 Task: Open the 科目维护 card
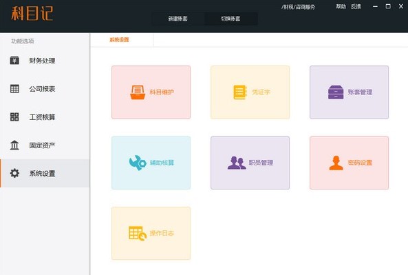click(151, 92)
